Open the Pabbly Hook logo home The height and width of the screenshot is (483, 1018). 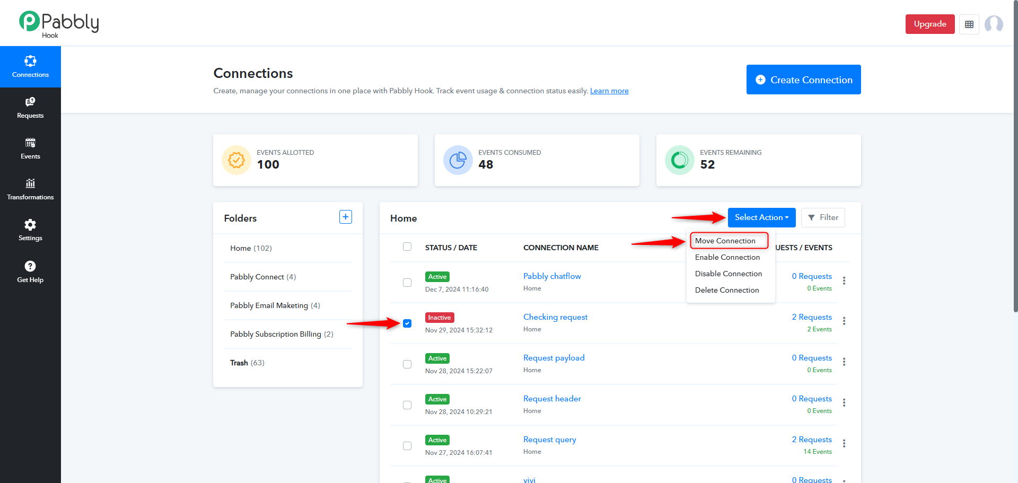point(59,24)
